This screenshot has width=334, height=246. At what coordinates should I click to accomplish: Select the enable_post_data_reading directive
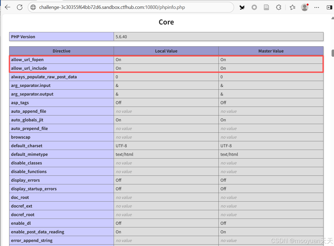tap(37, 232)
